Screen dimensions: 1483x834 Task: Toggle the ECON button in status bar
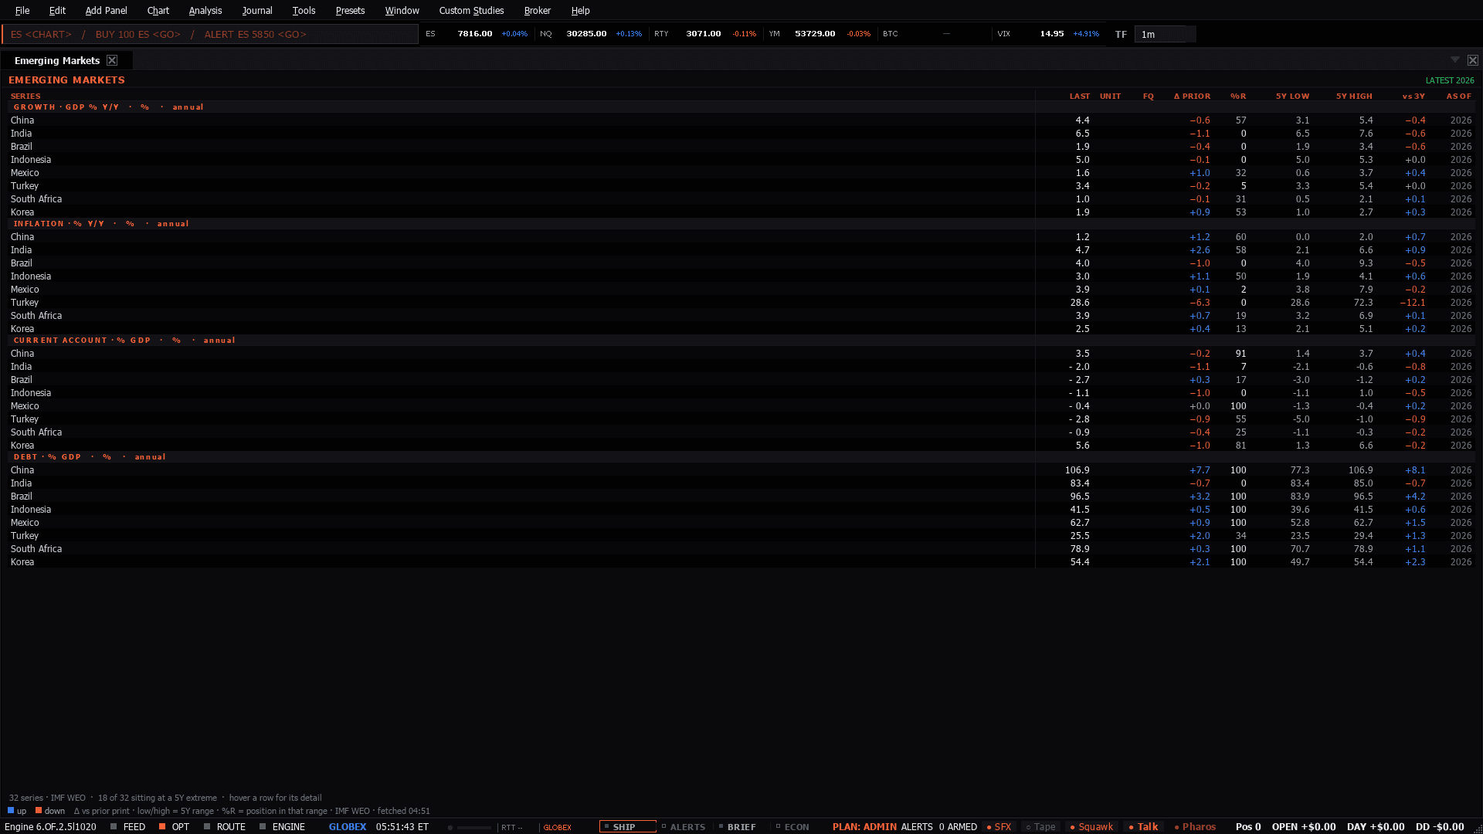pyautogui.click(x=792, y=826)
